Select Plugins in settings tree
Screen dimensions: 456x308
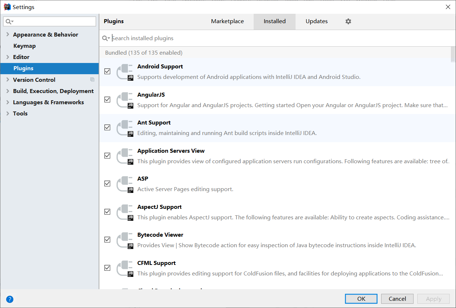pyautogui.click(x=50, y=68)
